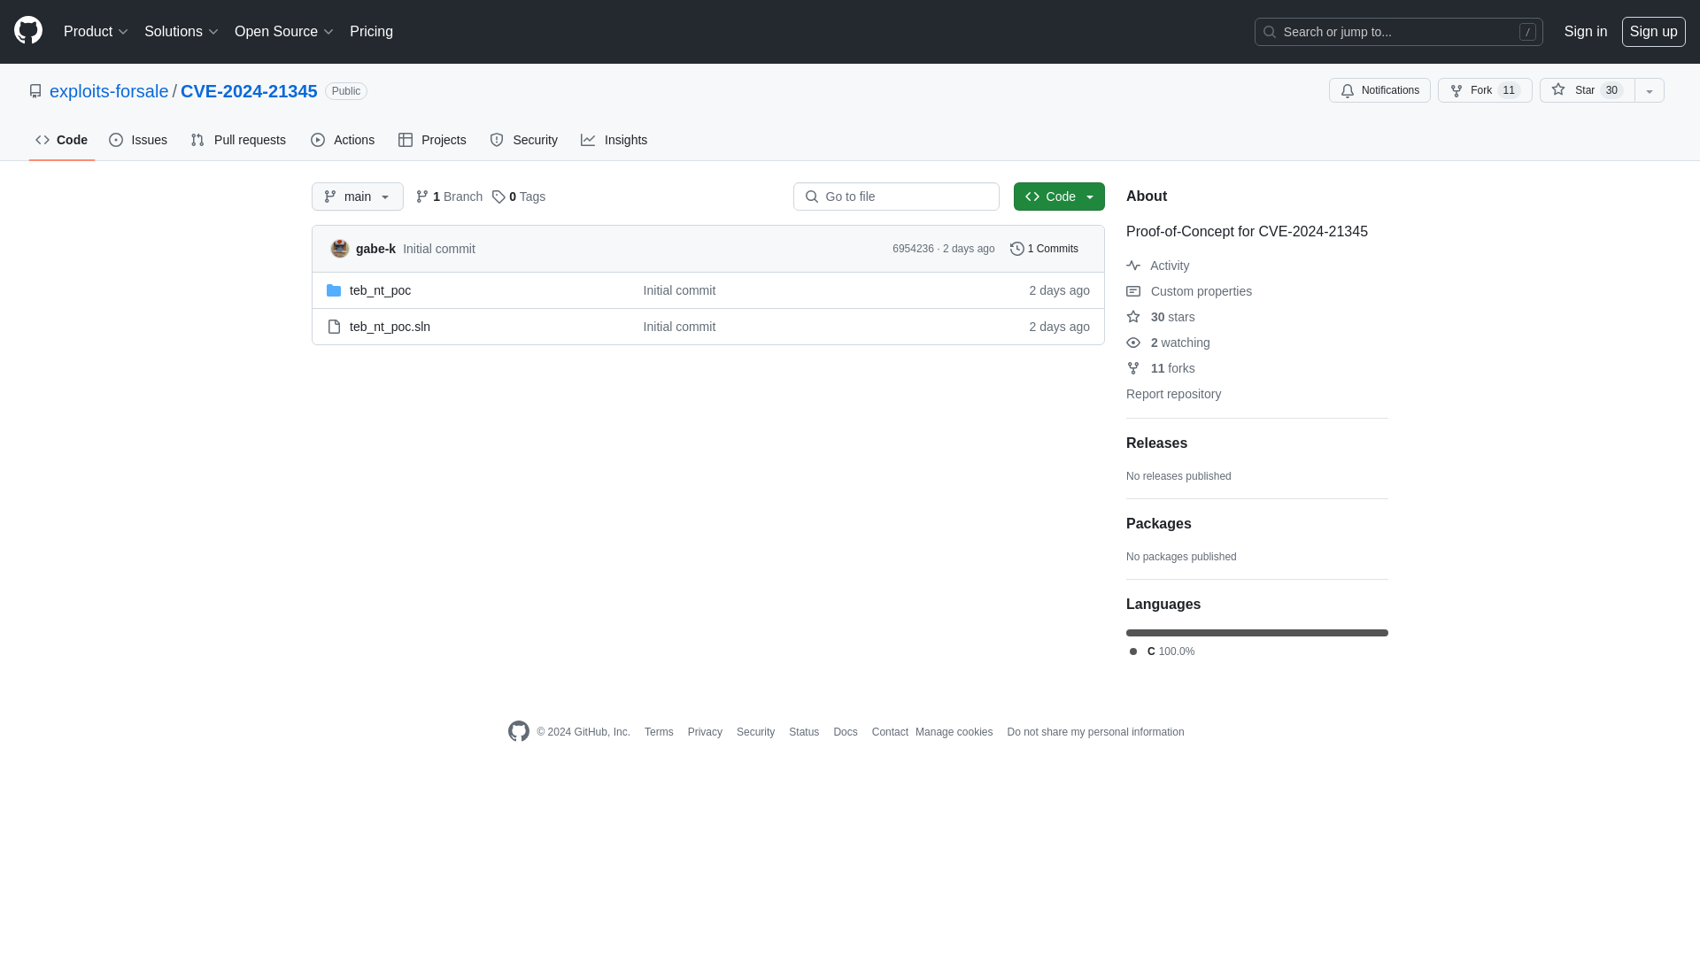Click the Security shield icon tab
The height and width of the screenshot is (956, 1700).
(x=497, y=140)
